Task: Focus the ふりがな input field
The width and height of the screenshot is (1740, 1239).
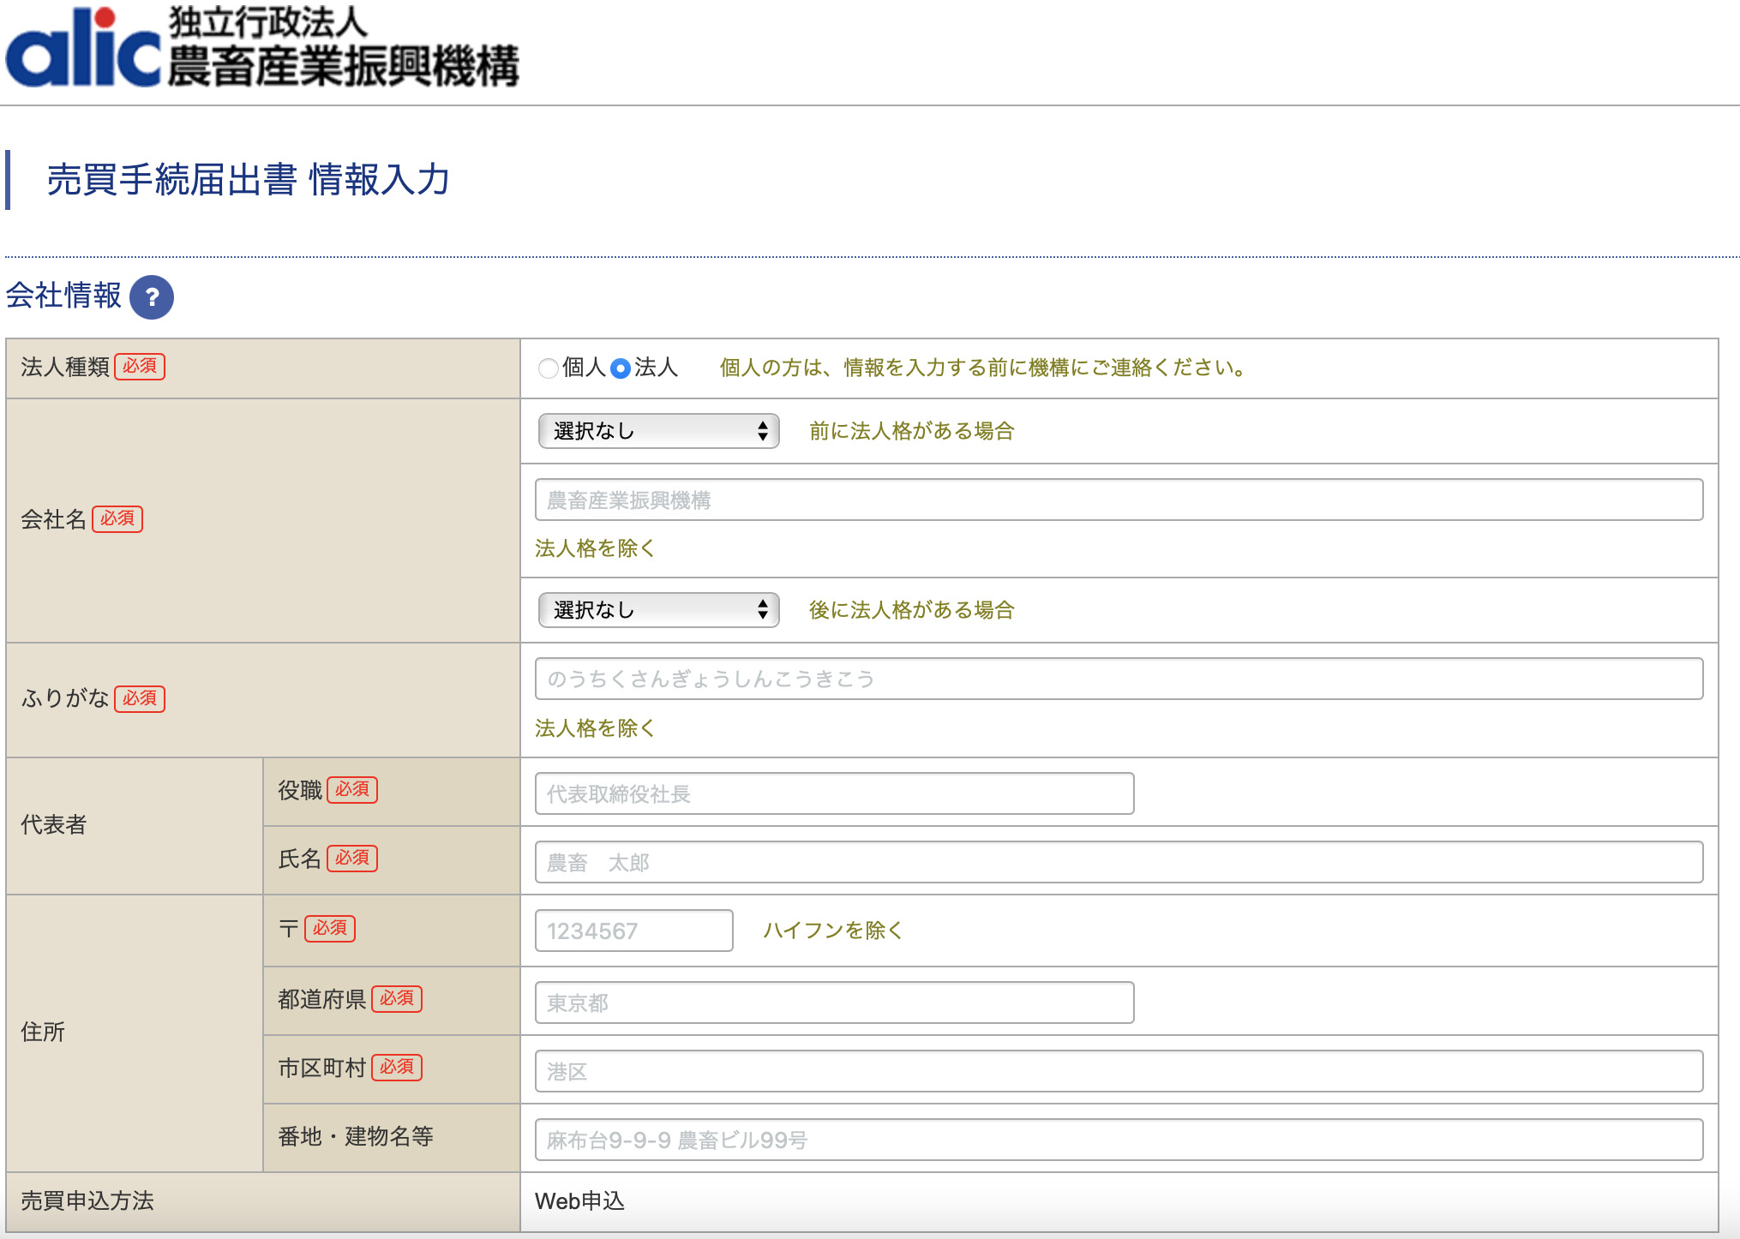Action: (1119, 679)
